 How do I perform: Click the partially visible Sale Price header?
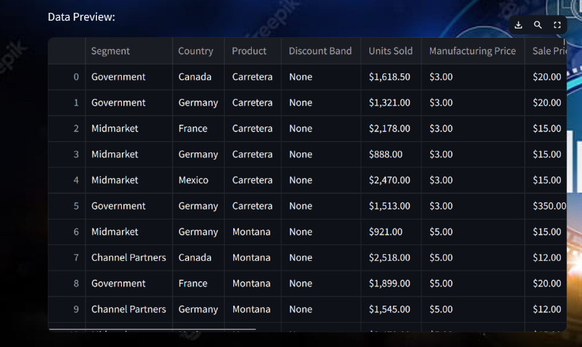point(546,51)
